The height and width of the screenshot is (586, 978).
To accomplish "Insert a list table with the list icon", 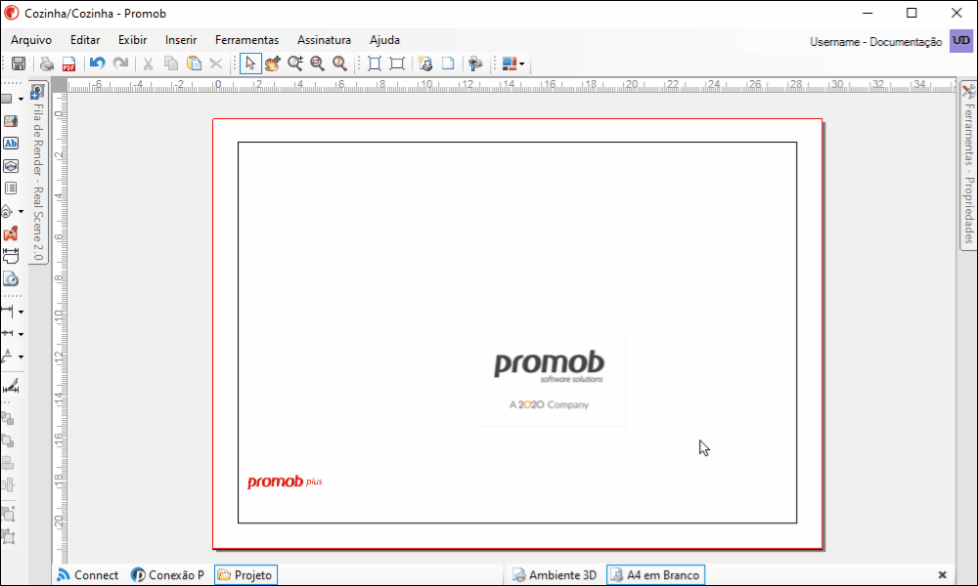I will 11,188.
